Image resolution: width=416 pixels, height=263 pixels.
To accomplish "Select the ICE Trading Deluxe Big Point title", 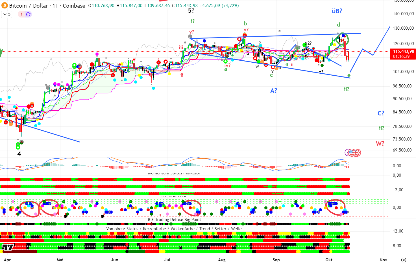I will tap(174, 220).
